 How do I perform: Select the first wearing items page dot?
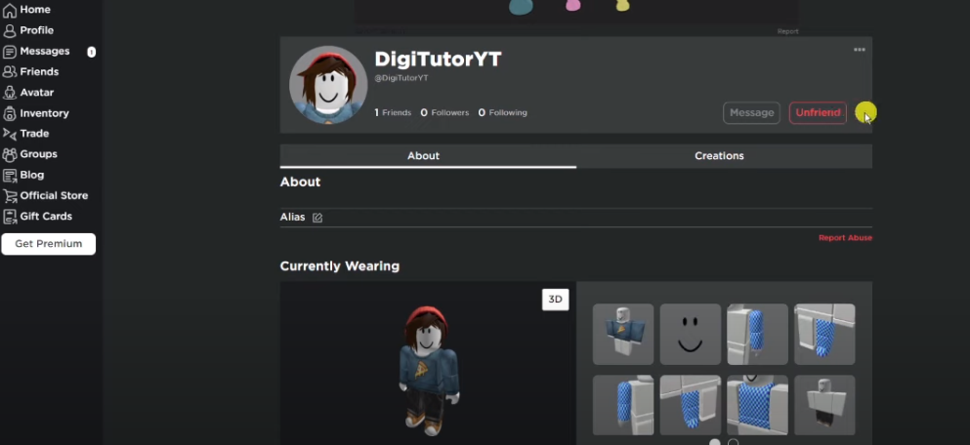point(714,442)
